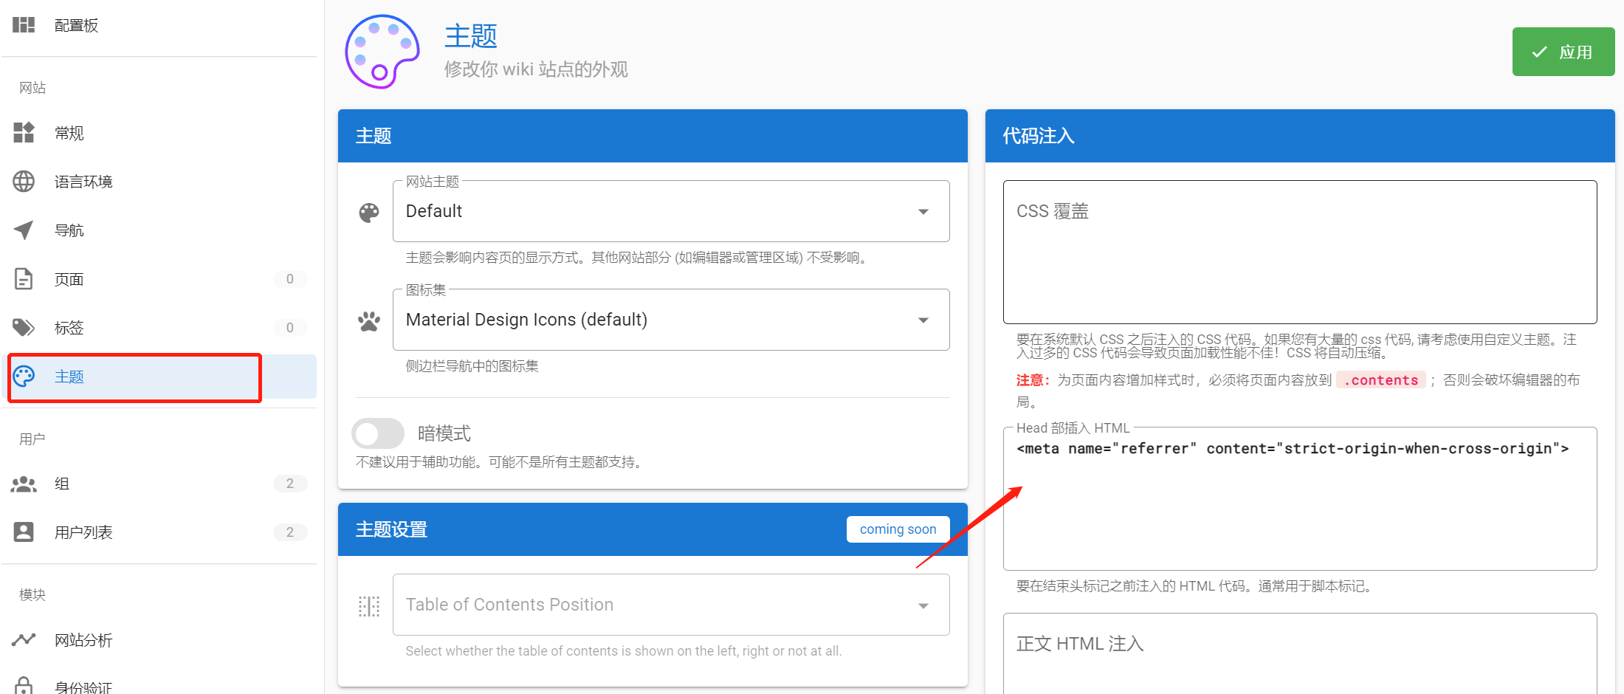Click the red 注意: warning label

[x=1033, y=380]
